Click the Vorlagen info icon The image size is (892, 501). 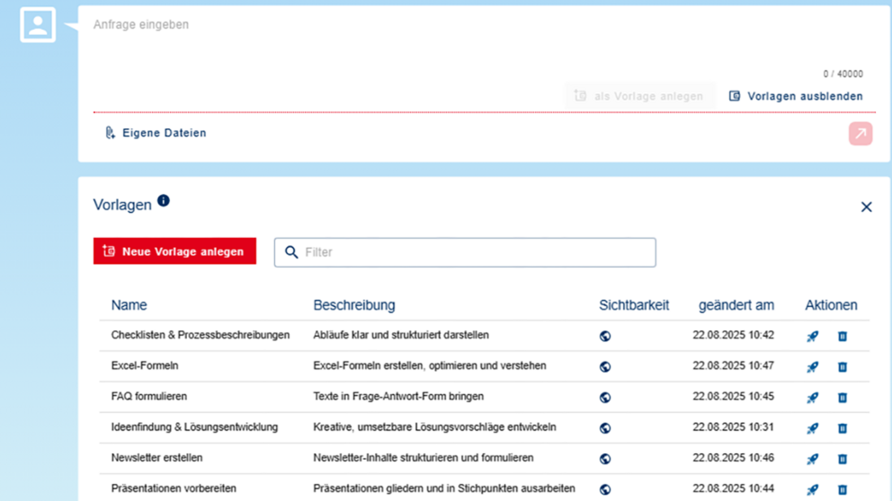pyautogui.click(x=164, y=200)
